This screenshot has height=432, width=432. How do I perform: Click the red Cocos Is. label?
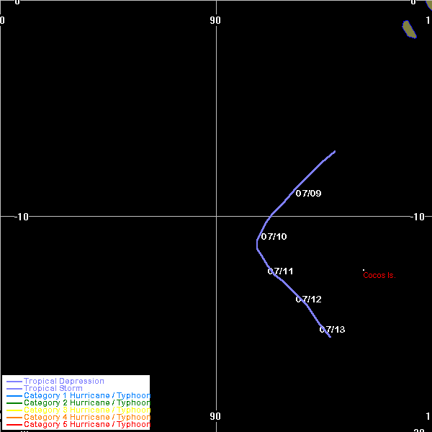tap(379, 275)
